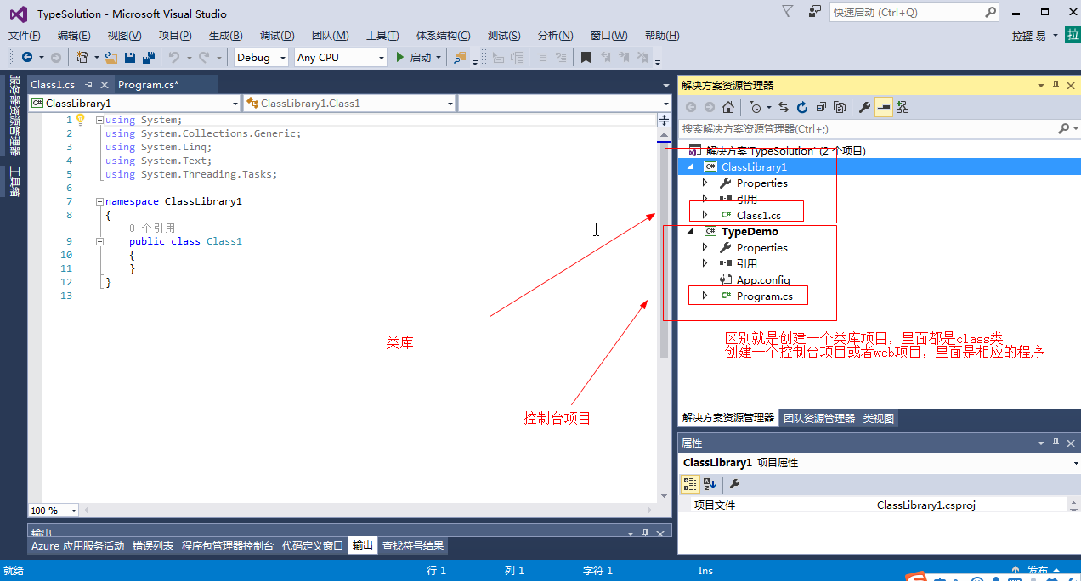Image resolution: width=1081 pixels, height=581 pixels.
Task: Click the New Project toolbar icon
Action: tap(82, 57)
